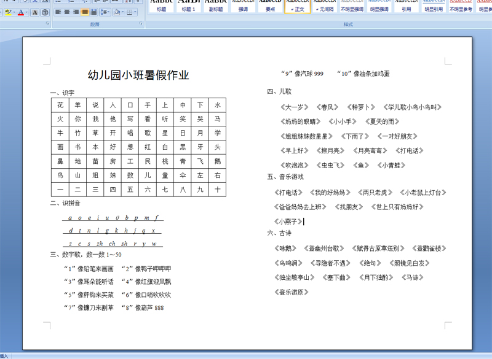
Task: Apply the 引用 style
Action: (407, 6)
